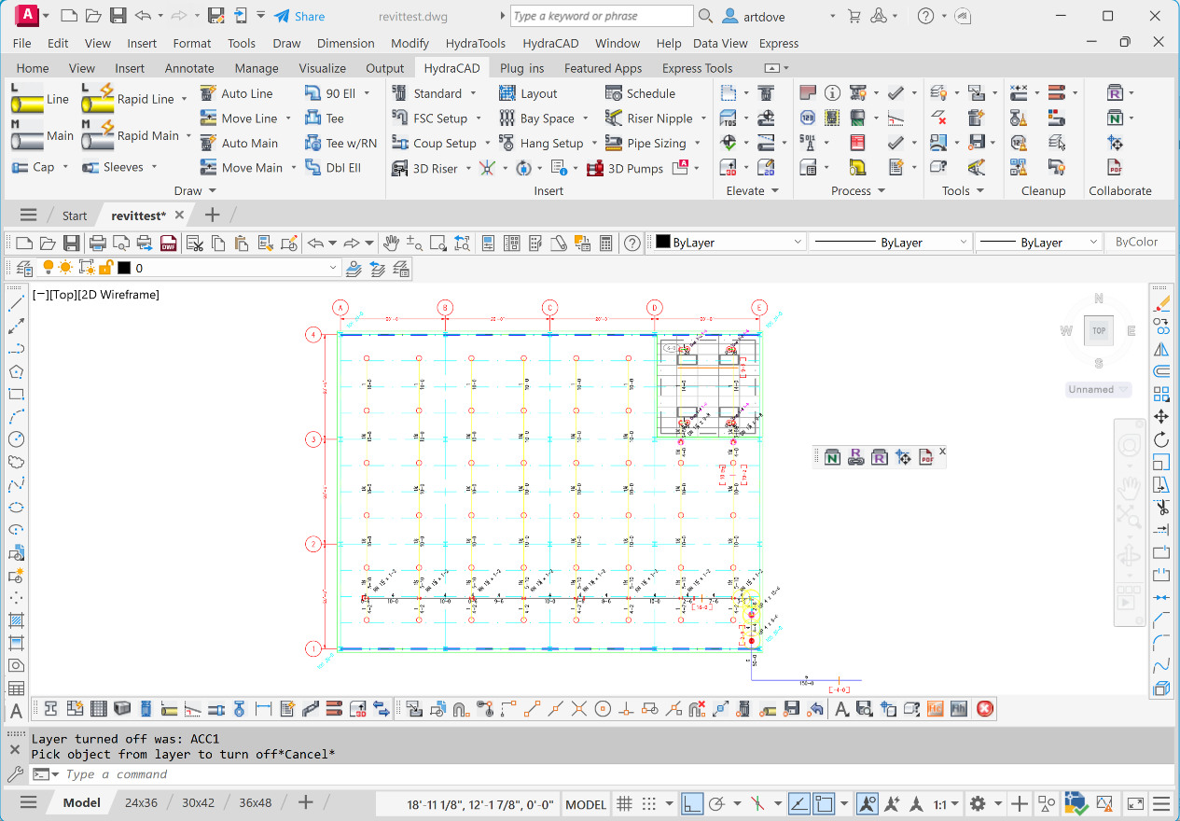The image size is (1180, 821).
Task: Open the Rapid Line dropdown arrow
Action: [184, 99]
